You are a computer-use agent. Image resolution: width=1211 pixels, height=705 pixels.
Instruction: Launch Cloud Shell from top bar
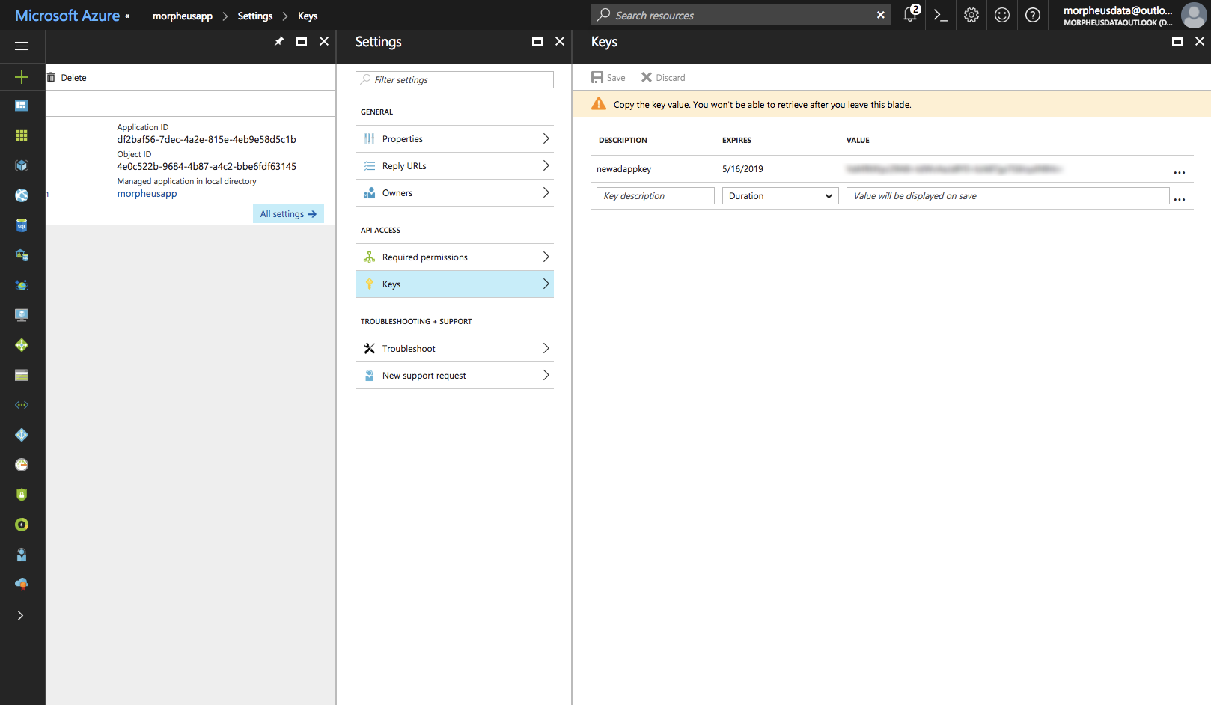(941, 15)
